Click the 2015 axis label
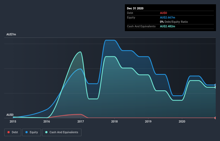220x141 pixels. click(x=13, y=121)
